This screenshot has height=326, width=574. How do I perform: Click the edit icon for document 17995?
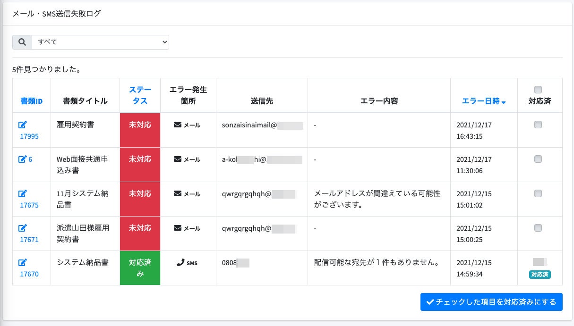point(23,125)
